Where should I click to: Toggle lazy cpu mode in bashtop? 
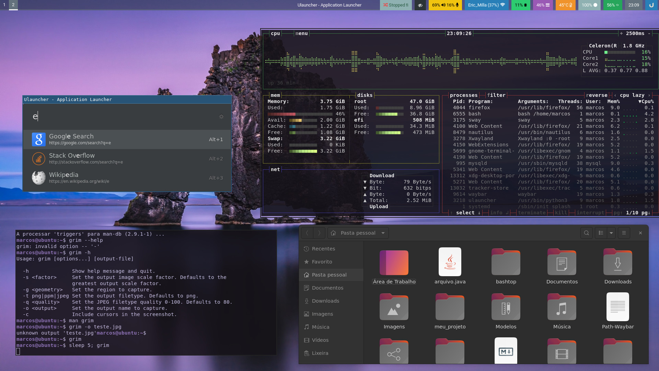tap(638, 95)
